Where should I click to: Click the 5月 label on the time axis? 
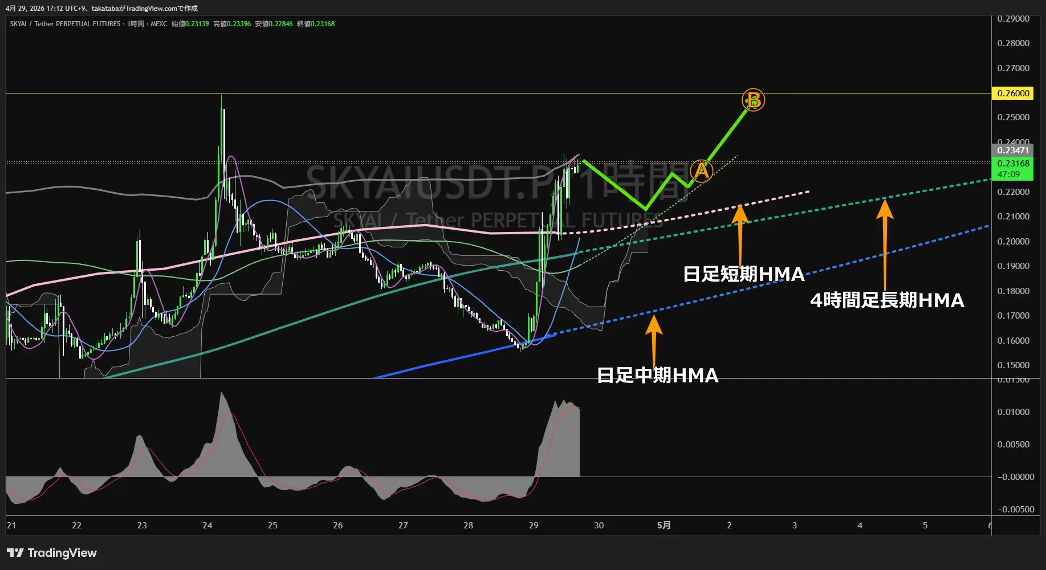(x=664, y=526)
